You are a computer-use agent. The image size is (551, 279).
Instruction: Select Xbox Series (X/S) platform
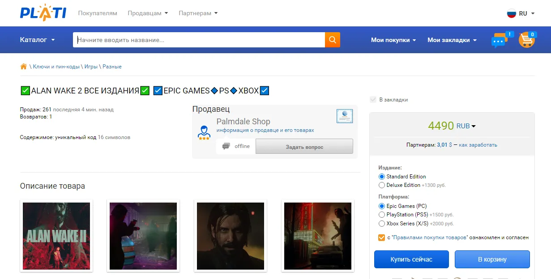pyautogui.click(x=382, y=224)
